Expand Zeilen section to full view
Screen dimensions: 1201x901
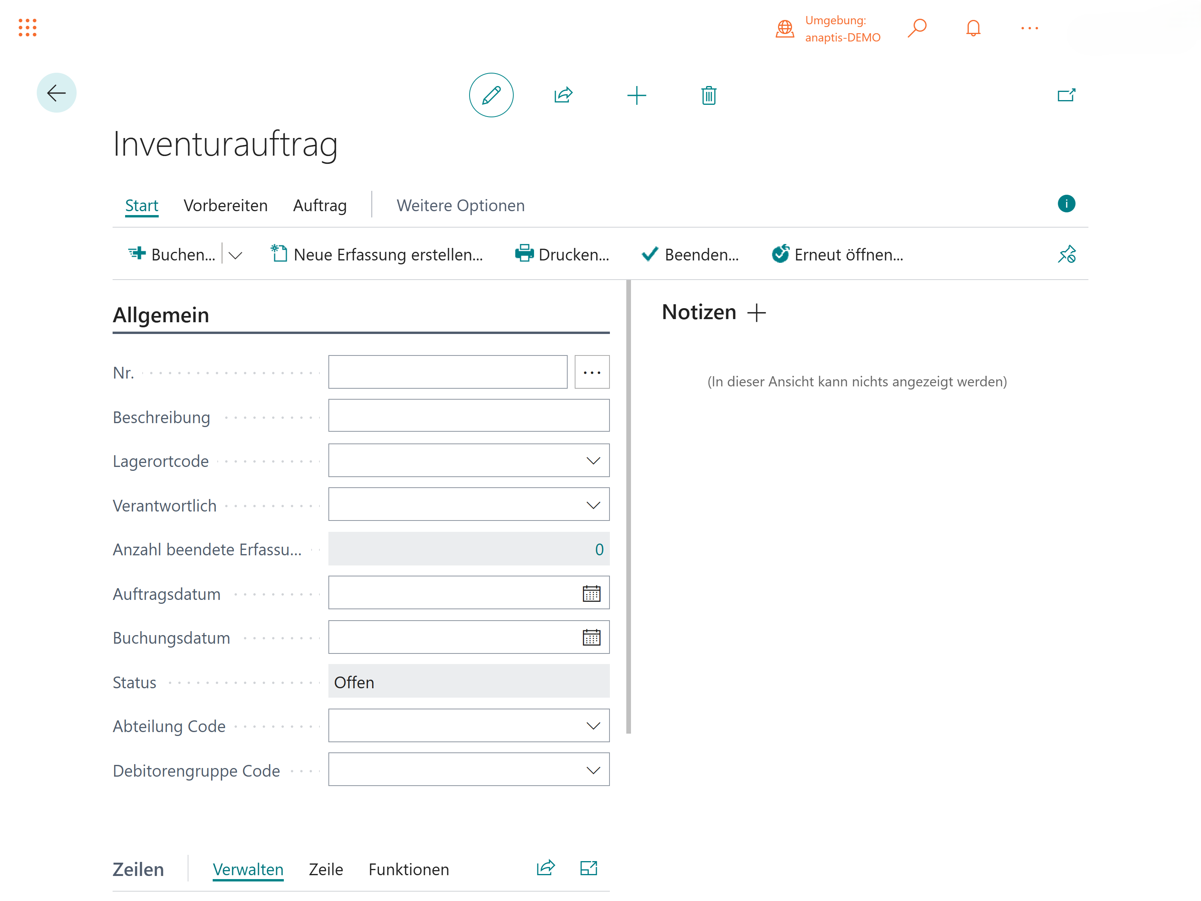tap(588, 868)
